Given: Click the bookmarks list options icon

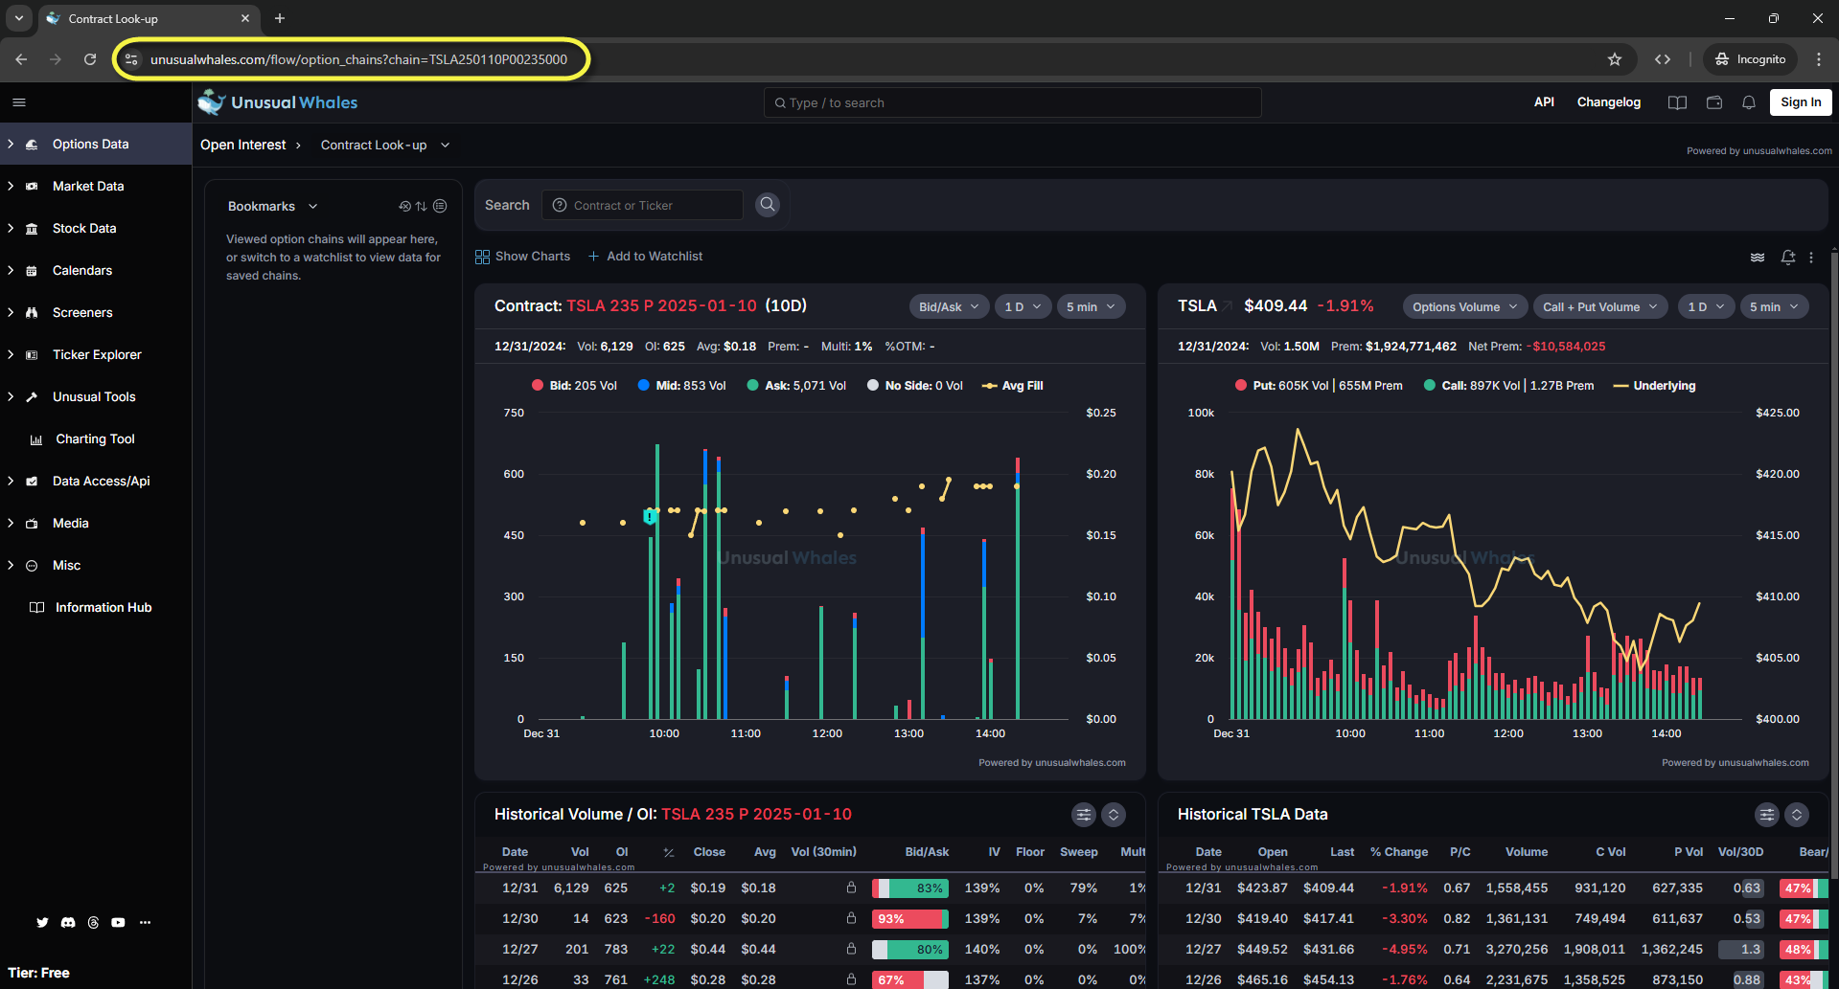Looking at the screenshot, I should tap(440, 206).
